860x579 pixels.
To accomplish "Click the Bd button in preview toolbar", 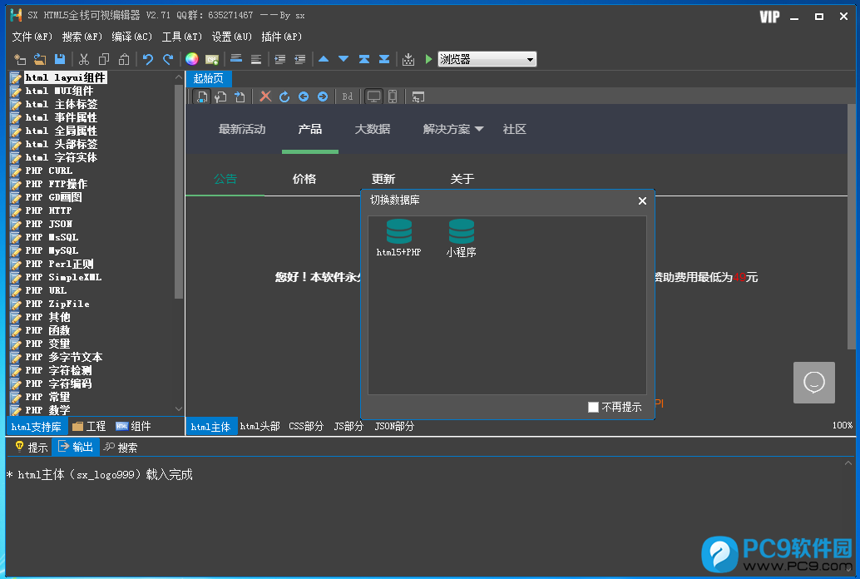I will (x=348, y=96).
